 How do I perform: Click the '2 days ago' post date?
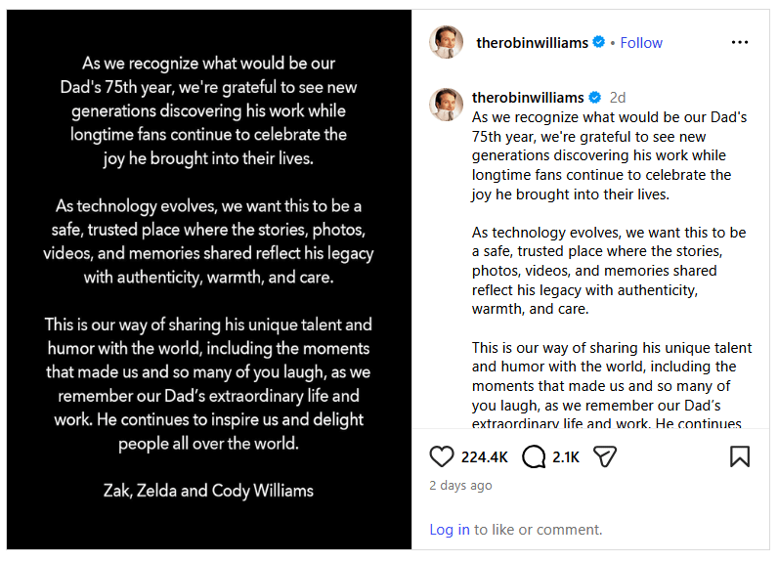460,485
